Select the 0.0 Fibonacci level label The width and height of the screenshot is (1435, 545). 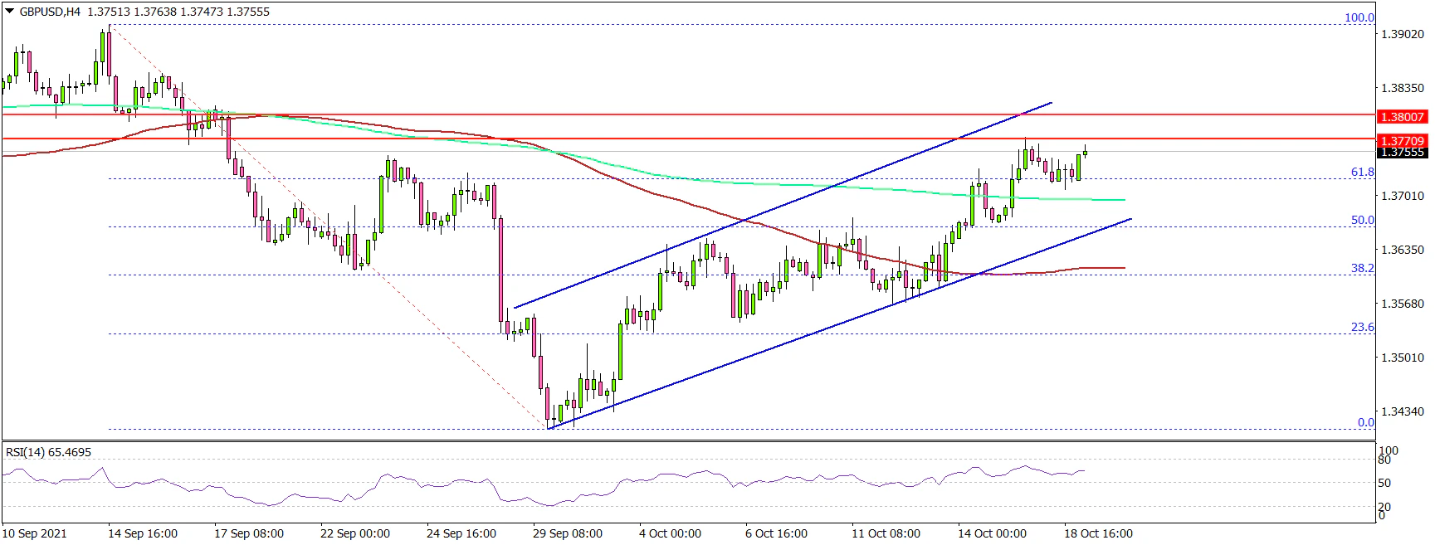click(1365, 422)
